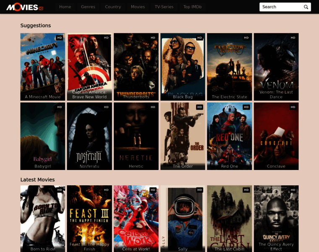
Task: Click the Red One title caption
Action: 230,166
